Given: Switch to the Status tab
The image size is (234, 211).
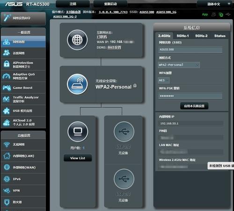Looking at the screenshot, I should (x=220, y=36).
